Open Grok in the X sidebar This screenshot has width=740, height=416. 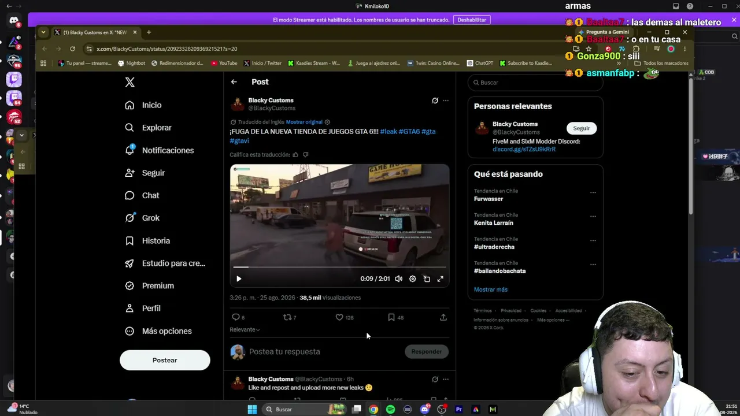142,218
